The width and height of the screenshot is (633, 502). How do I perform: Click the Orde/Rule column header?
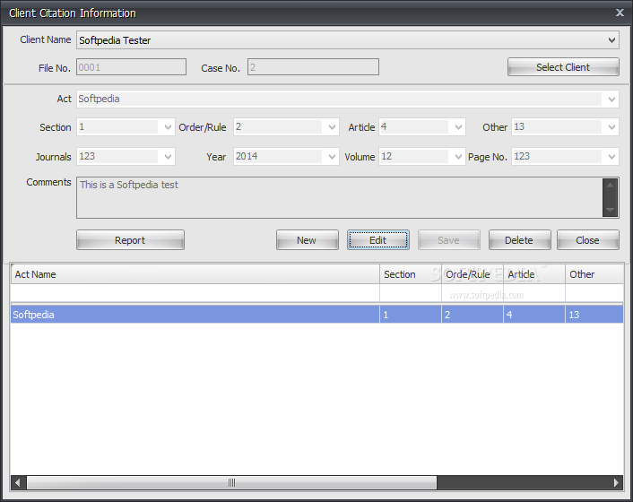[473, 274]
